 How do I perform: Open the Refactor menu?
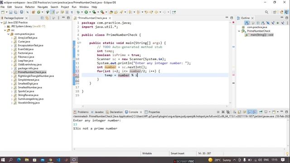point(30,7)
